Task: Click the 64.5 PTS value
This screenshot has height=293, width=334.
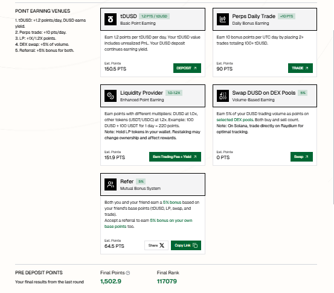Action: [x=114, y=246]
